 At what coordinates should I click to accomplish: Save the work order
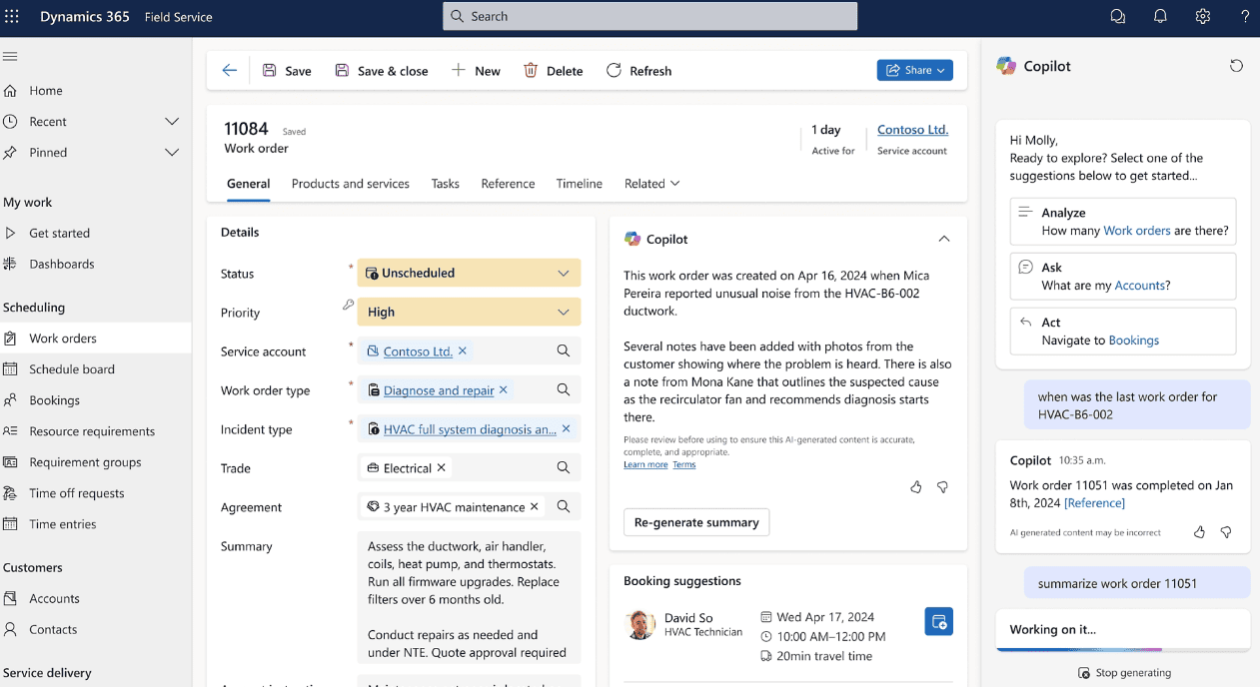(287, 71)
